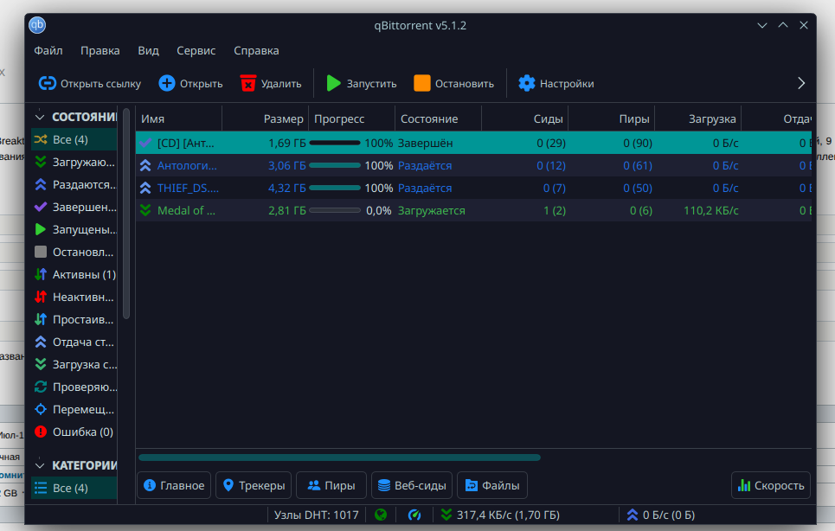Select the Остановлены filter in sidebar
The height and width of the screenshot is (531, 835).
(74, 252)
